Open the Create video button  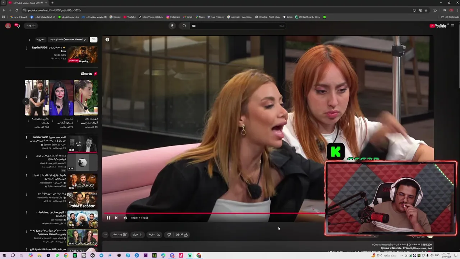(x=31, y=26)
